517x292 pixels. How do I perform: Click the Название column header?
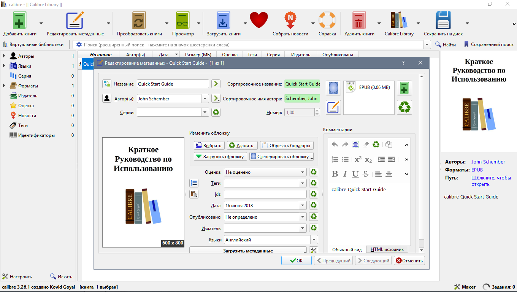(x=101, y=54)
